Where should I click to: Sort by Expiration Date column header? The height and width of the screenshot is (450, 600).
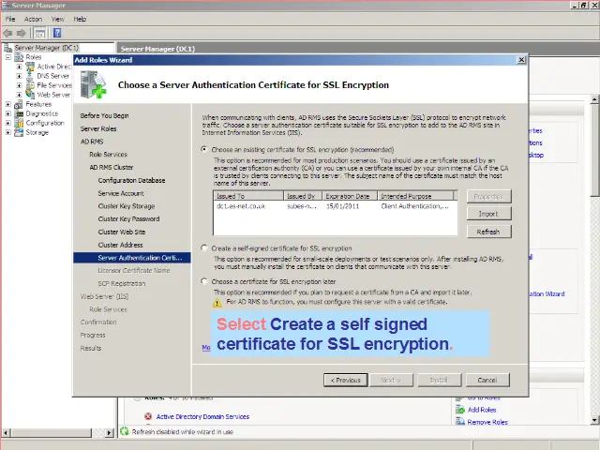350,196
